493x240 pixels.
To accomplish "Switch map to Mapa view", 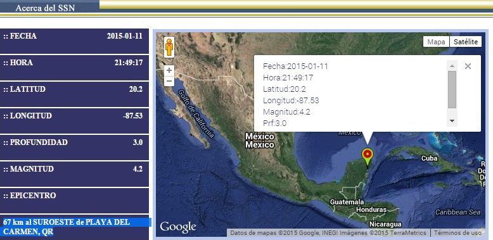I will 436,42.
